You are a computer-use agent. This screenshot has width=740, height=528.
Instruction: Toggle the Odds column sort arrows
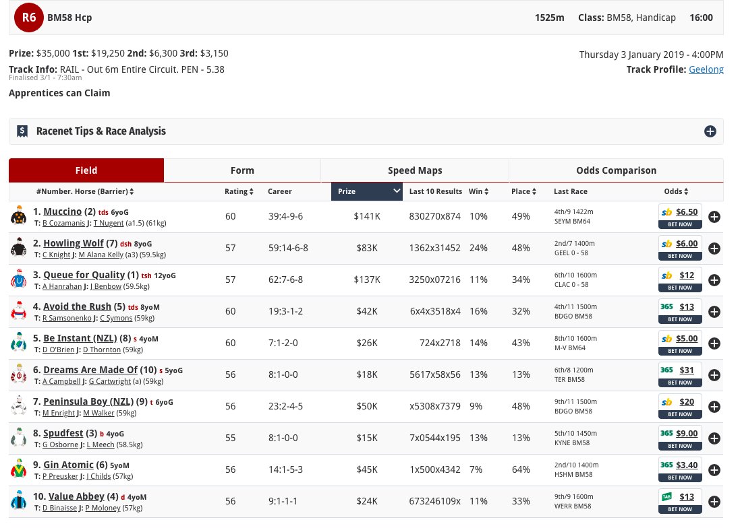[x=687, y=191]
